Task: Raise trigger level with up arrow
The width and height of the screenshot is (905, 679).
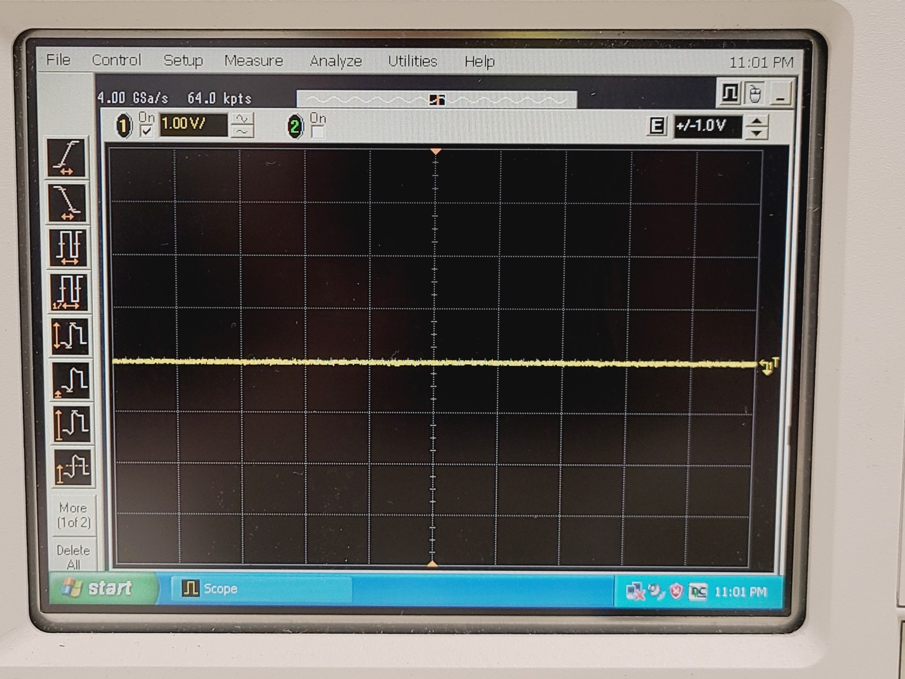Action: (x=756, y=121)
